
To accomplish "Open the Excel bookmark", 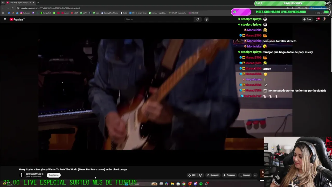I will click(96, 13).
